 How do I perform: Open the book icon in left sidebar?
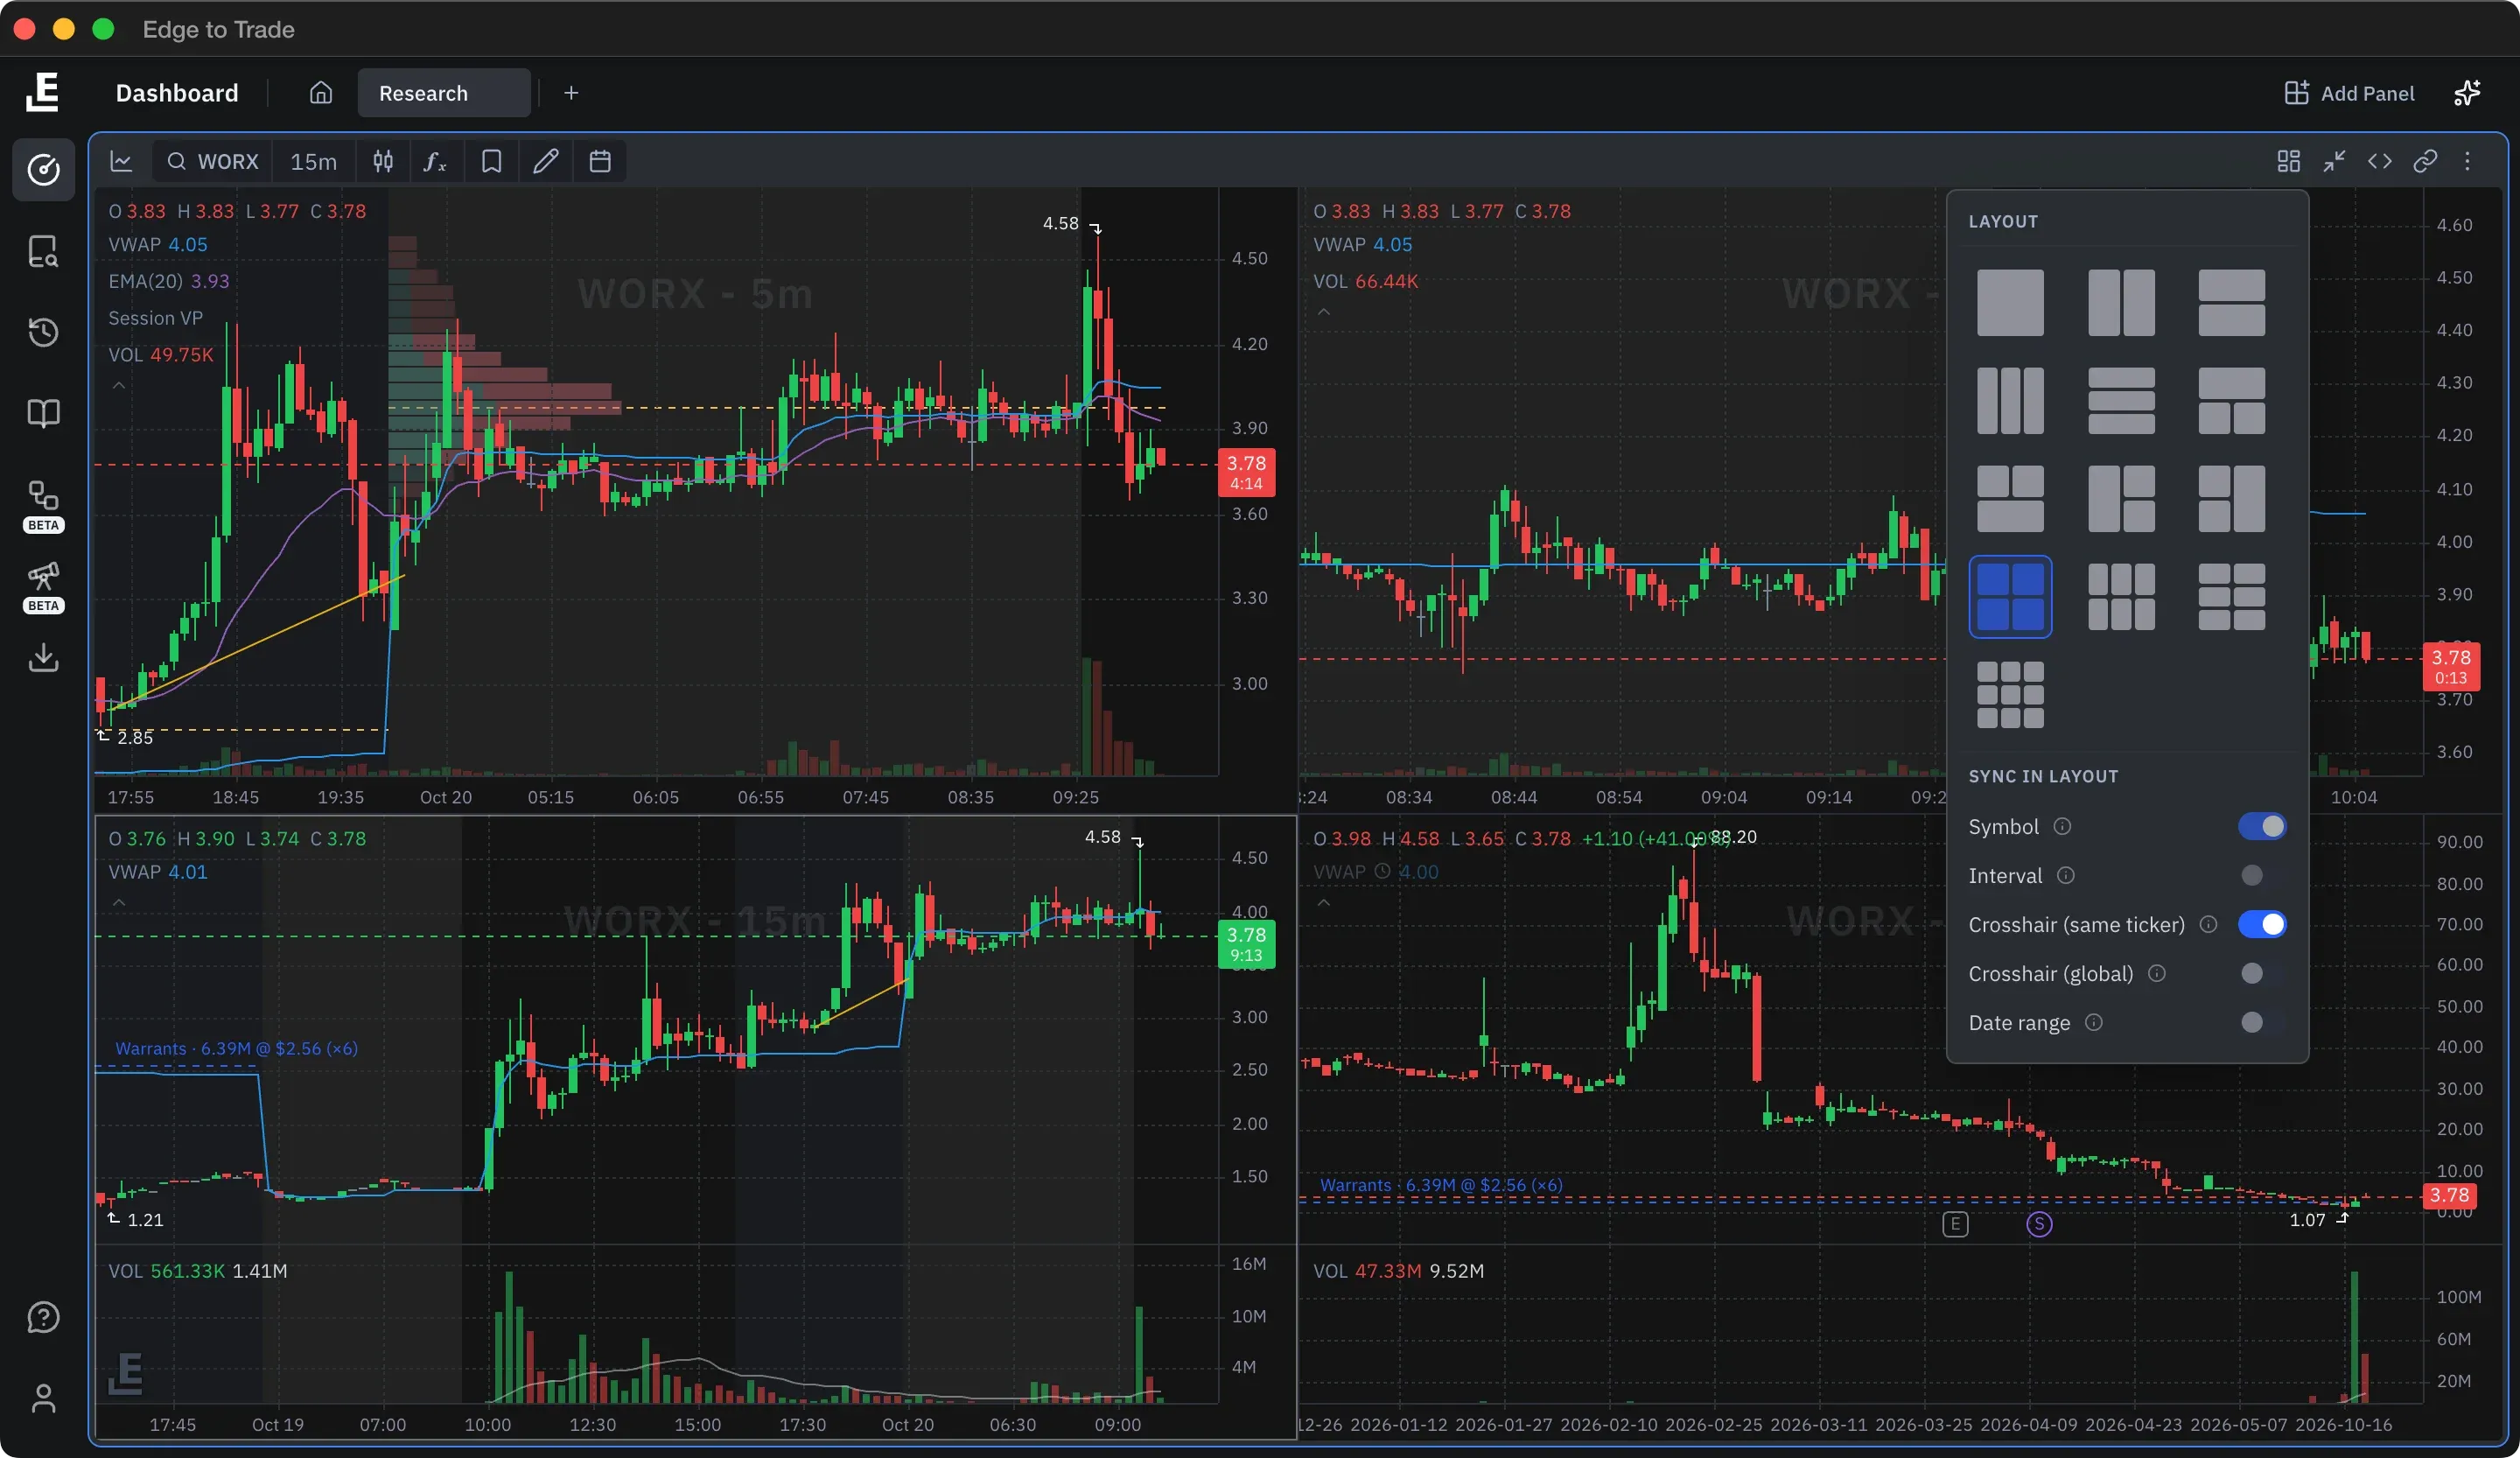click(x=43, y=413)
